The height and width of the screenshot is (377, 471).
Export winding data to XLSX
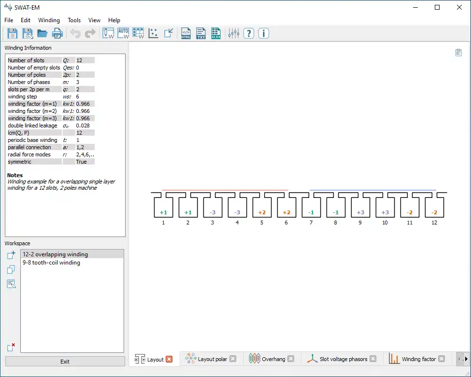point(216,33)
